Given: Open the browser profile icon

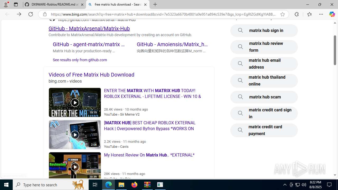Looking at the screenshot, I should click(6, 4).
